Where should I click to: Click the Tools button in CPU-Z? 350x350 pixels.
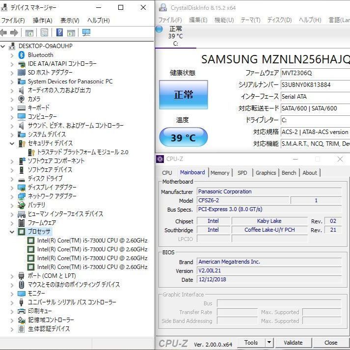[251, 343]
